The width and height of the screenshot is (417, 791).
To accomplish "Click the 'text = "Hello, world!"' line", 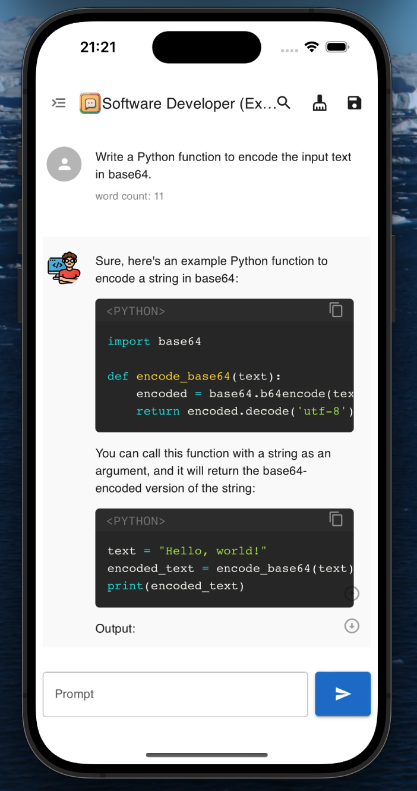I will click(187, 551).
